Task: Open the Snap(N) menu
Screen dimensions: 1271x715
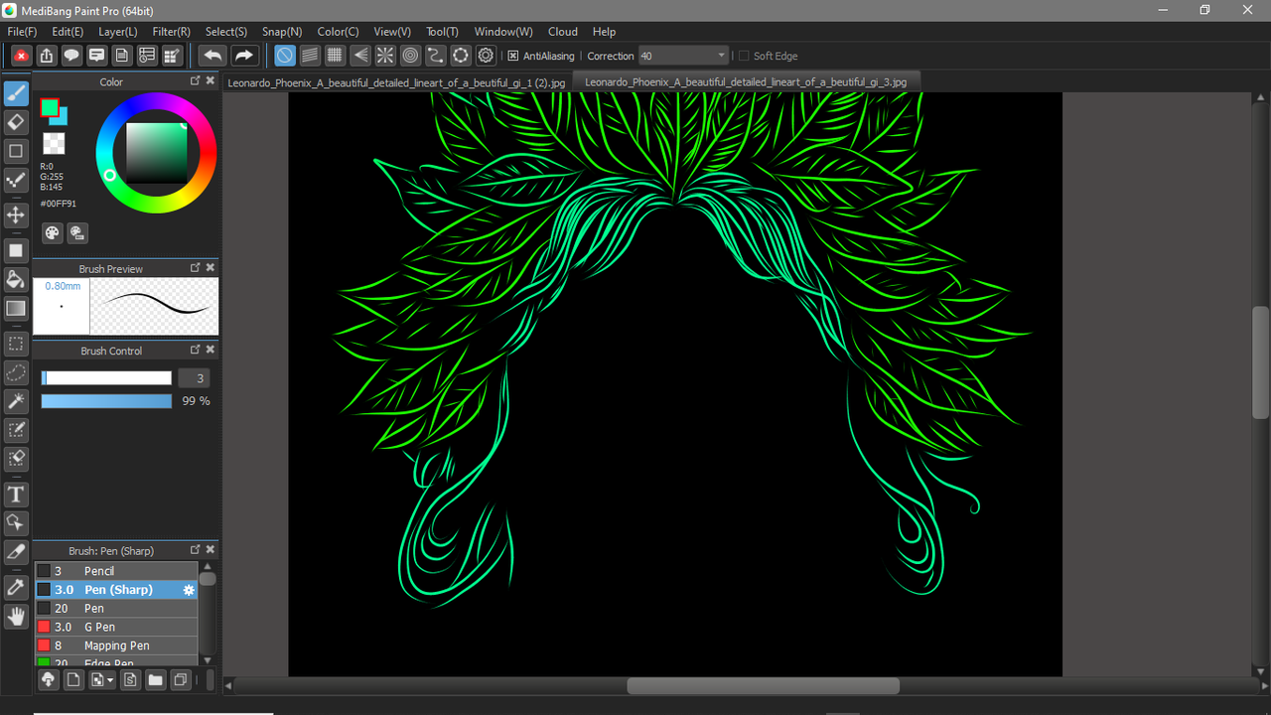Action: [282, 32]
